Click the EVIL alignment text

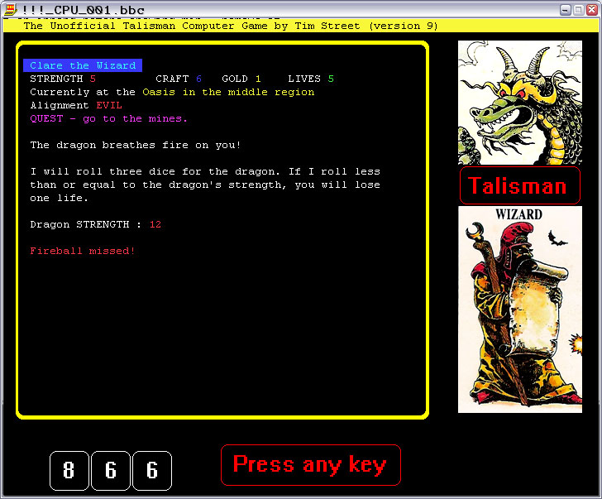point(109,105)
